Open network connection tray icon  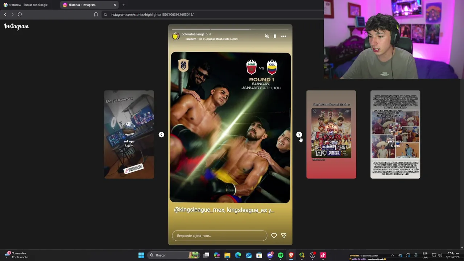(434, 255)
